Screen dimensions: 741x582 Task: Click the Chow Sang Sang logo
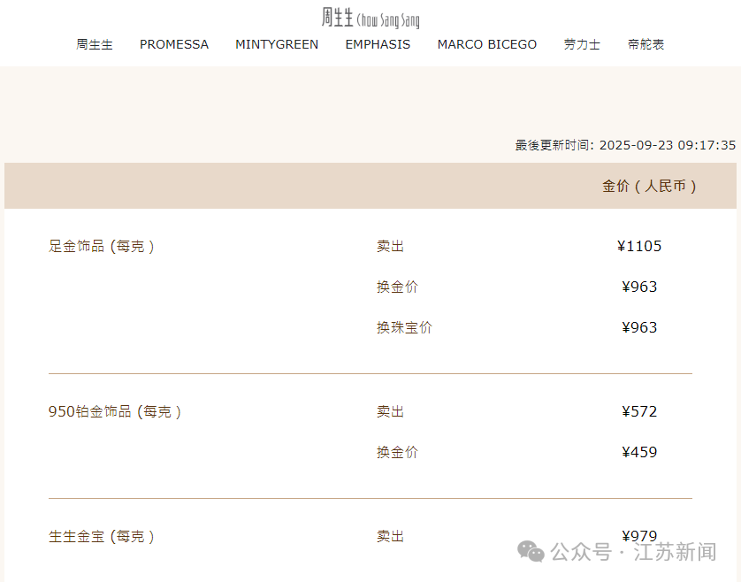[x=370, y=18]
